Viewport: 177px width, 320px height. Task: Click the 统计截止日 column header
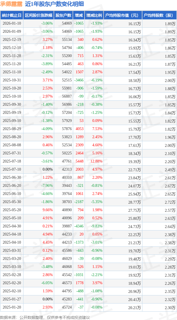[x=12, y=15]
